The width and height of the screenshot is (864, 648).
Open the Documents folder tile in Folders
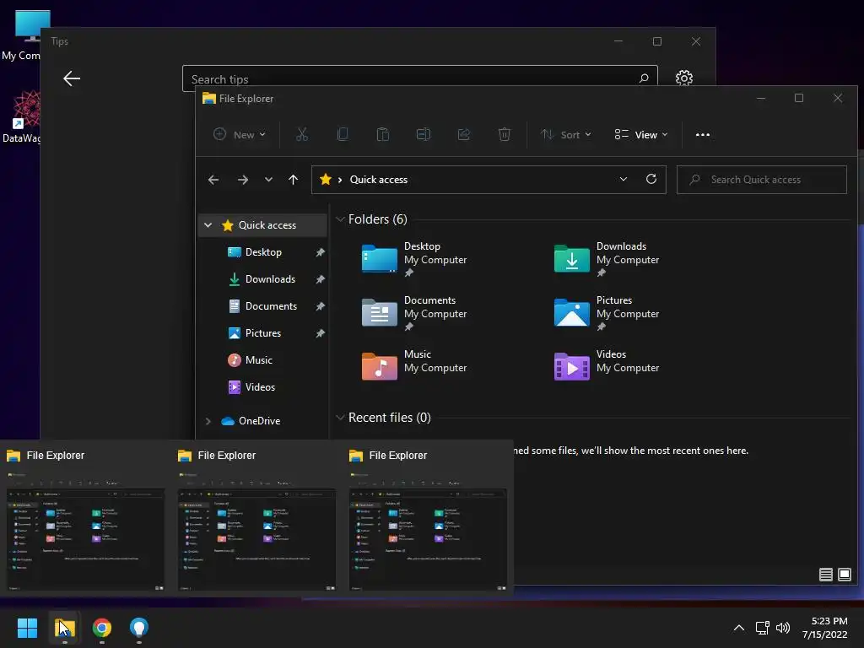tap(414, 313)
